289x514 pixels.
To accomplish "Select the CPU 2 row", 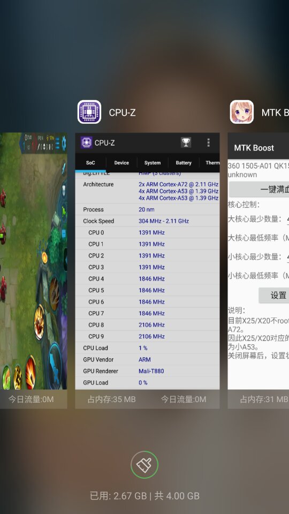I will 148,256.
